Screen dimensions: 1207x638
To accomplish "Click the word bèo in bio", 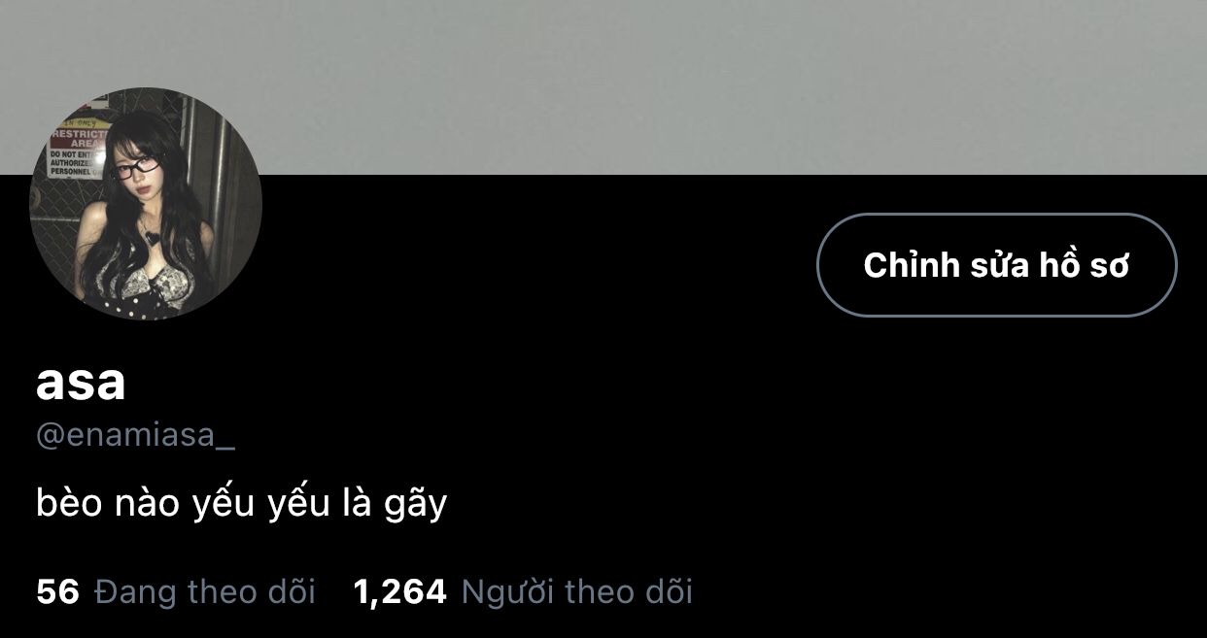I will pyautogui.click(x=69, y=504).
